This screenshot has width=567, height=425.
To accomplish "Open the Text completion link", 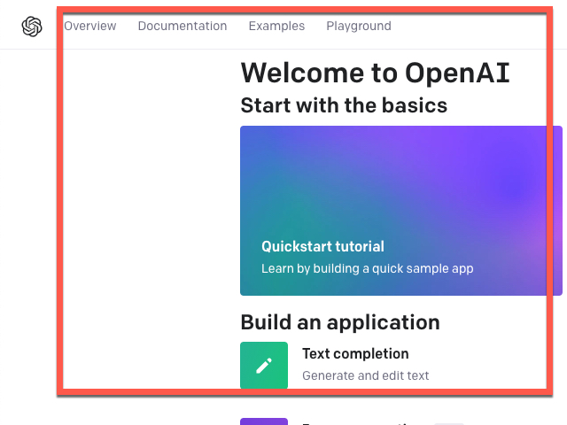I will click(x=355, y=354).
